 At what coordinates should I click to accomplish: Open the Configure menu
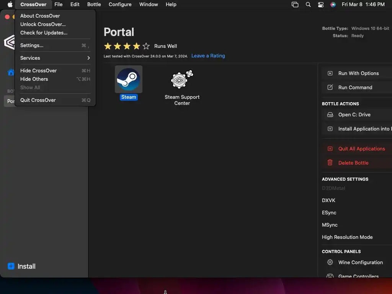pyautogui.click(x=120, y=5)
